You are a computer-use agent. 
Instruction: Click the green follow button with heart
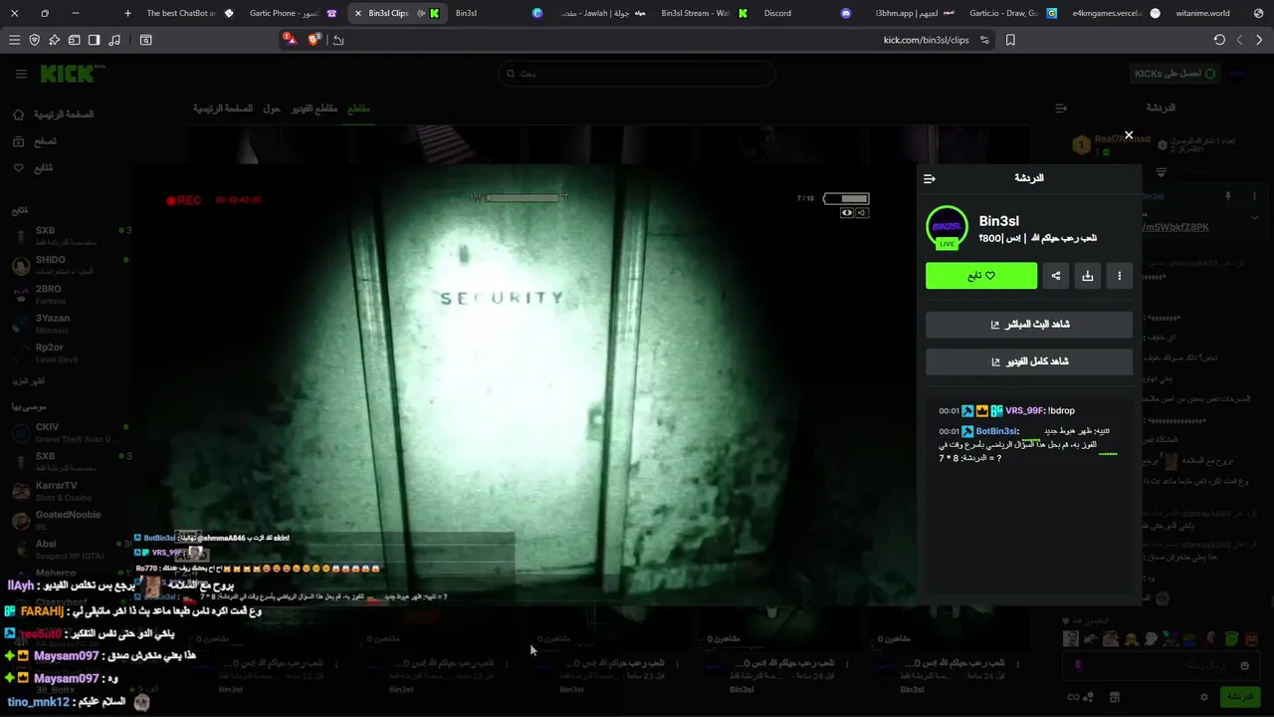[981, 276]
